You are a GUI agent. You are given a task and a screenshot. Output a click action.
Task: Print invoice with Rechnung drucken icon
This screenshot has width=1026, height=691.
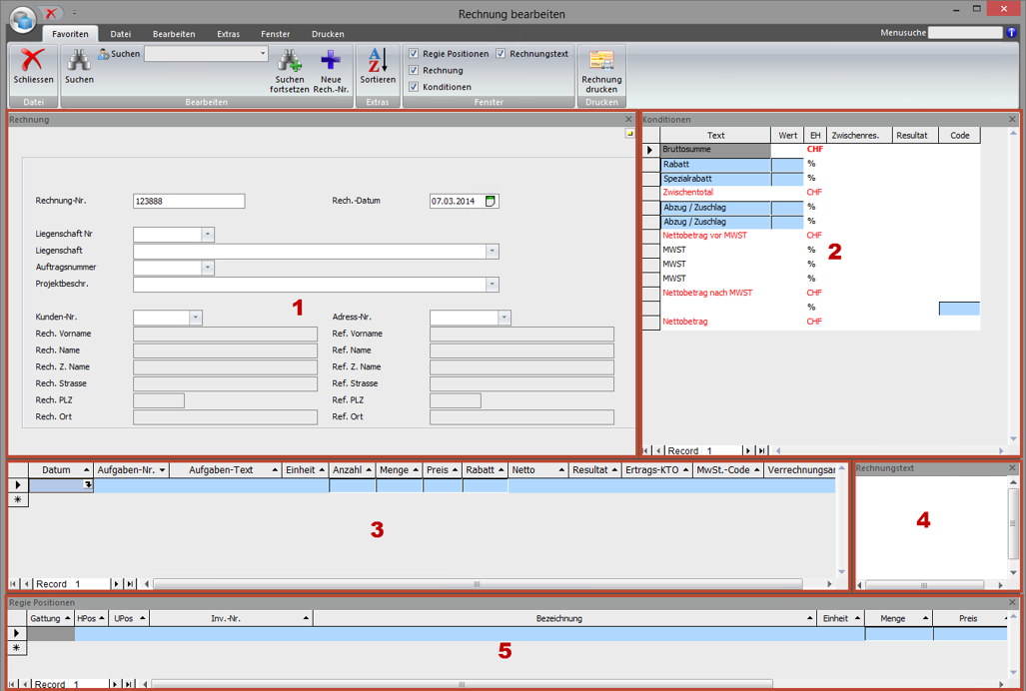point(601,63)
